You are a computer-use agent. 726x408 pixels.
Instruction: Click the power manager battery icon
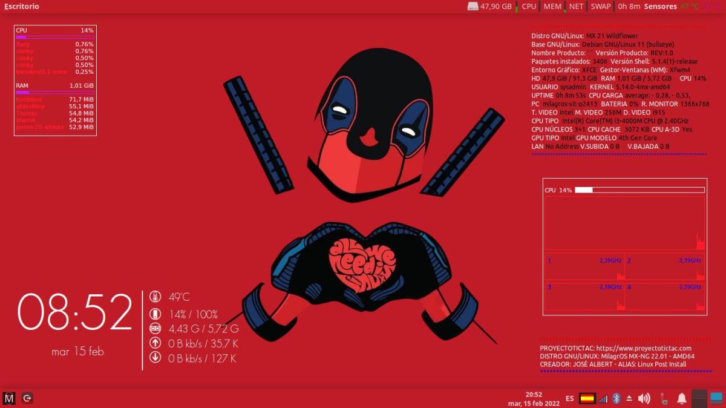point(664,398)
